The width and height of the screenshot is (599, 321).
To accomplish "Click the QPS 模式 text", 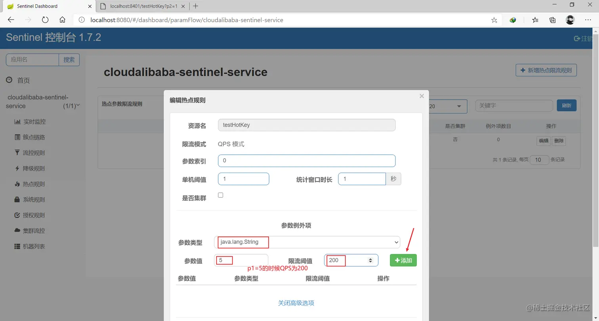I will [x=231, y=144].
